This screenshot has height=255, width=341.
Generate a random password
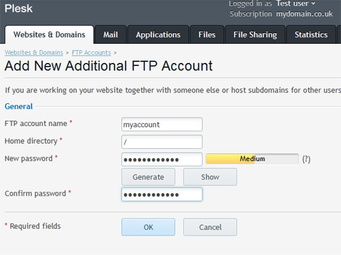pos(148,177)
